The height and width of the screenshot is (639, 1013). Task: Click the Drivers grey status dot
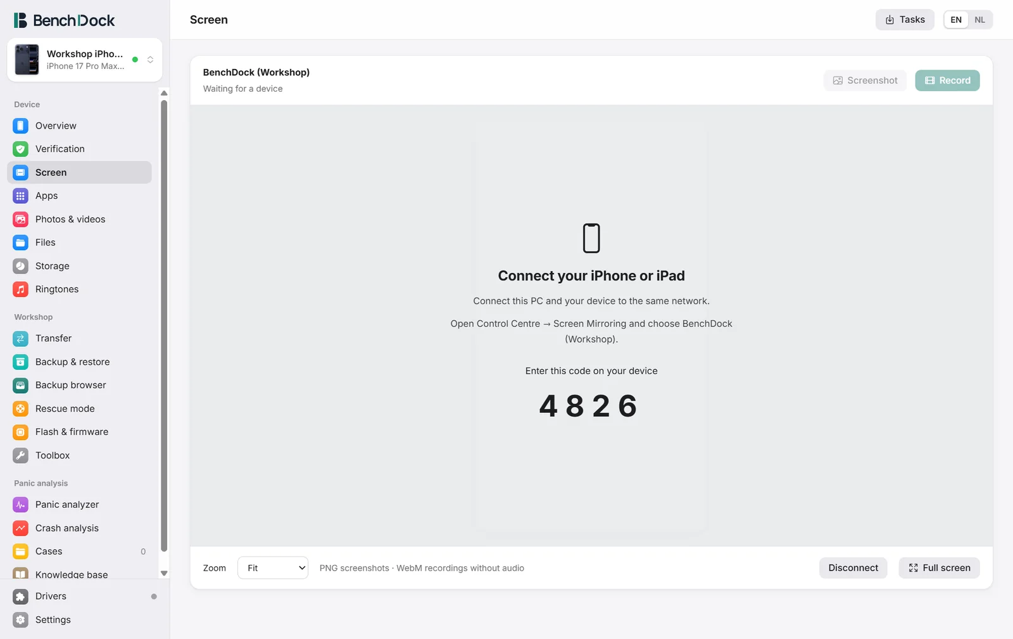click(154, 597)
